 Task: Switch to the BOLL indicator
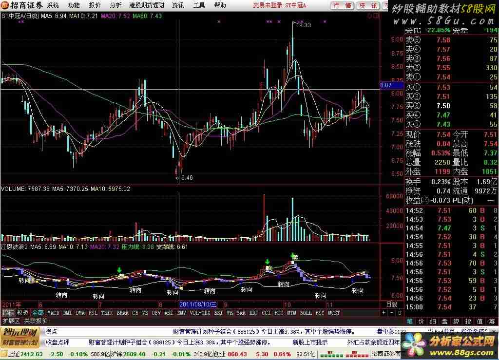click(x=306, y=313)
